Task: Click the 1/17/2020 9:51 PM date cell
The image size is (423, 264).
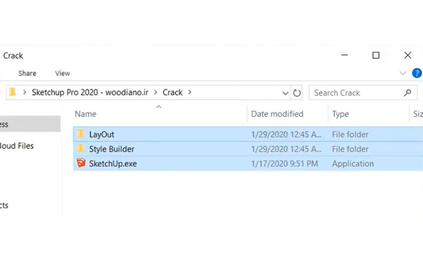Action: 284,164
